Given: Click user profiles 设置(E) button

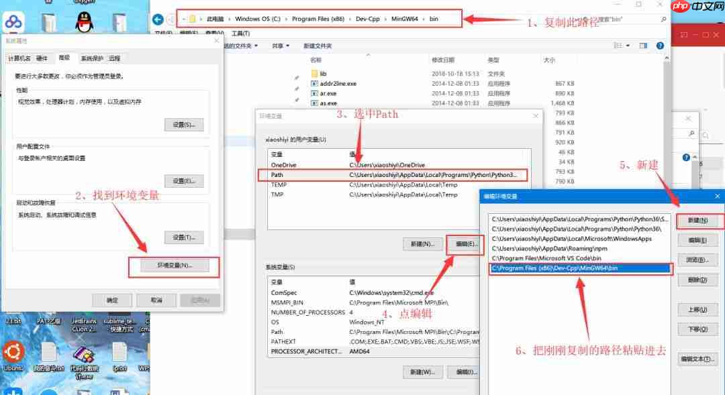Looking at the screenshot, I should (184, 181).
